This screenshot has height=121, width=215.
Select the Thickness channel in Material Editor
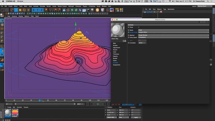pyautogui.click(x=116, y=54)
